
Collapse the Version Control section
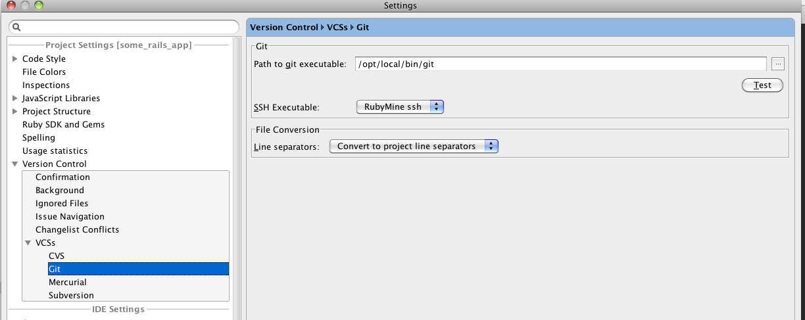coord(15,164)
